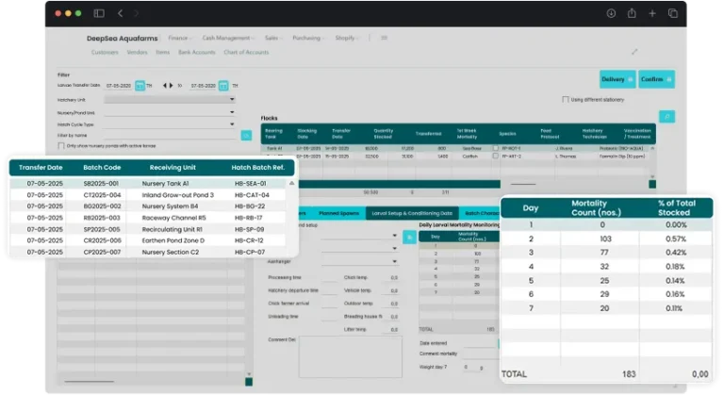Tick the checkbox in the Seabass flock row
This screenshot has height=395, width=724.
pos(496,148)
